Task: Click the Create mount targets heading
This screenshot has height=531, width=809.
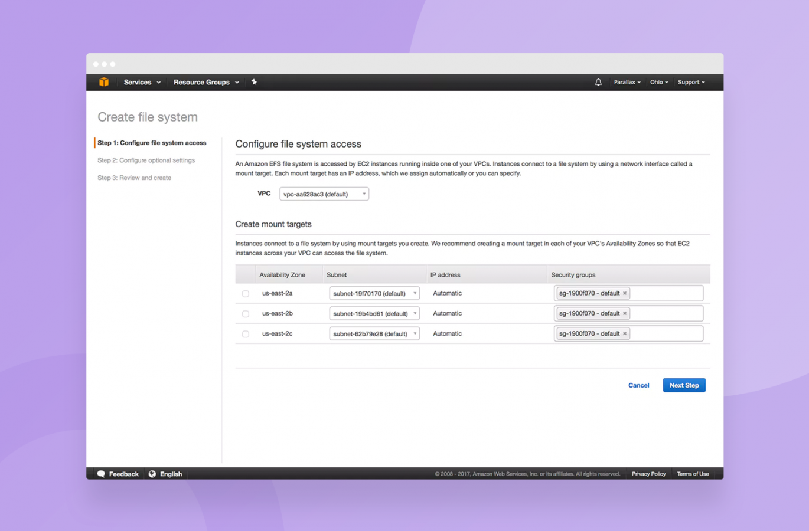Action: (273, 224)
